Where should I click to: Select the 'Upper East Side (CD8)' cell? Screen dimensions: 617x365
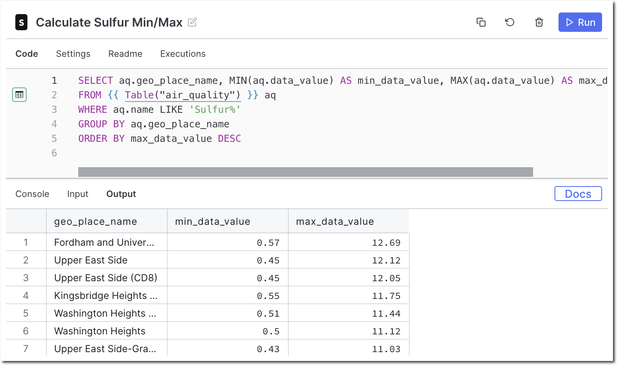pyautogui.click(x=107, y=278)
